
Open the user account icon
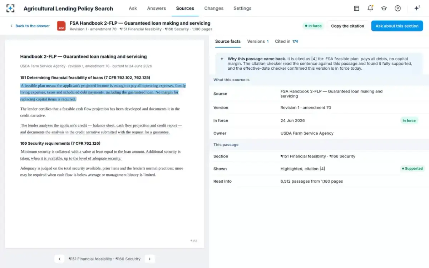coord(398,8)
